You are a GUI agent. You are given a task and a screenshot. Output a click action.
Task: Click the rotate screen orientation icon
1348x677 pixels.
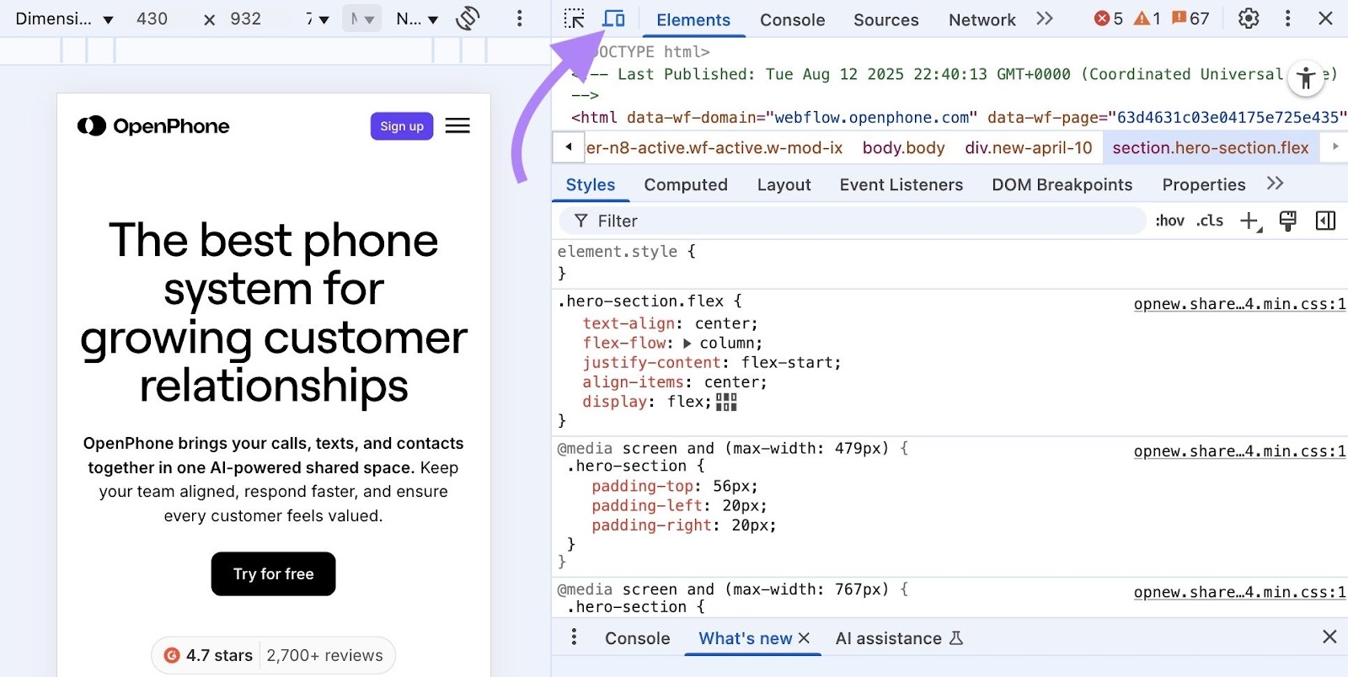click(468, 19)
